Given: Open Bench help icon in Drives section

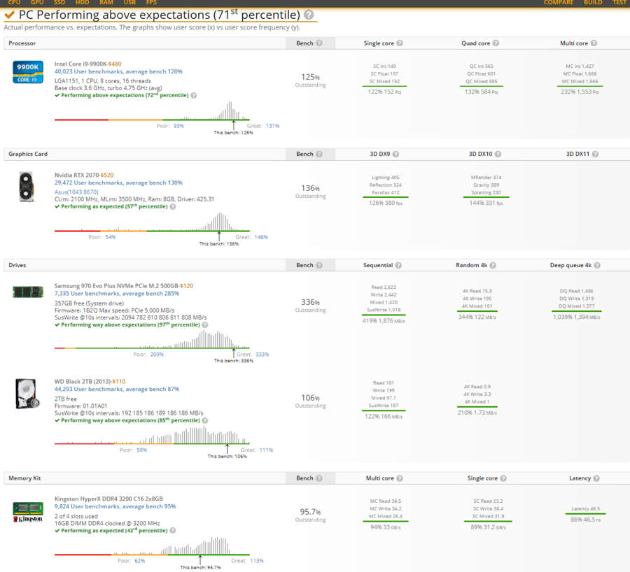Looking at the screenshot, I should pos(319,265).
